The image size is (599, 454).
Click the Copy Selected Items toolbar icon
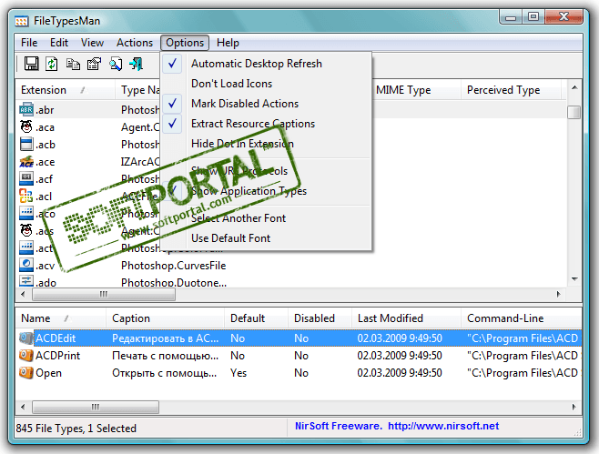73,64
